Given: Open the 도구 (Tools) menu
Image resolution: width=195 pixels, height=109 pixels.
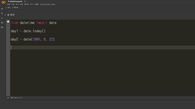Looking at the screenshot, I should pos(31,4).
